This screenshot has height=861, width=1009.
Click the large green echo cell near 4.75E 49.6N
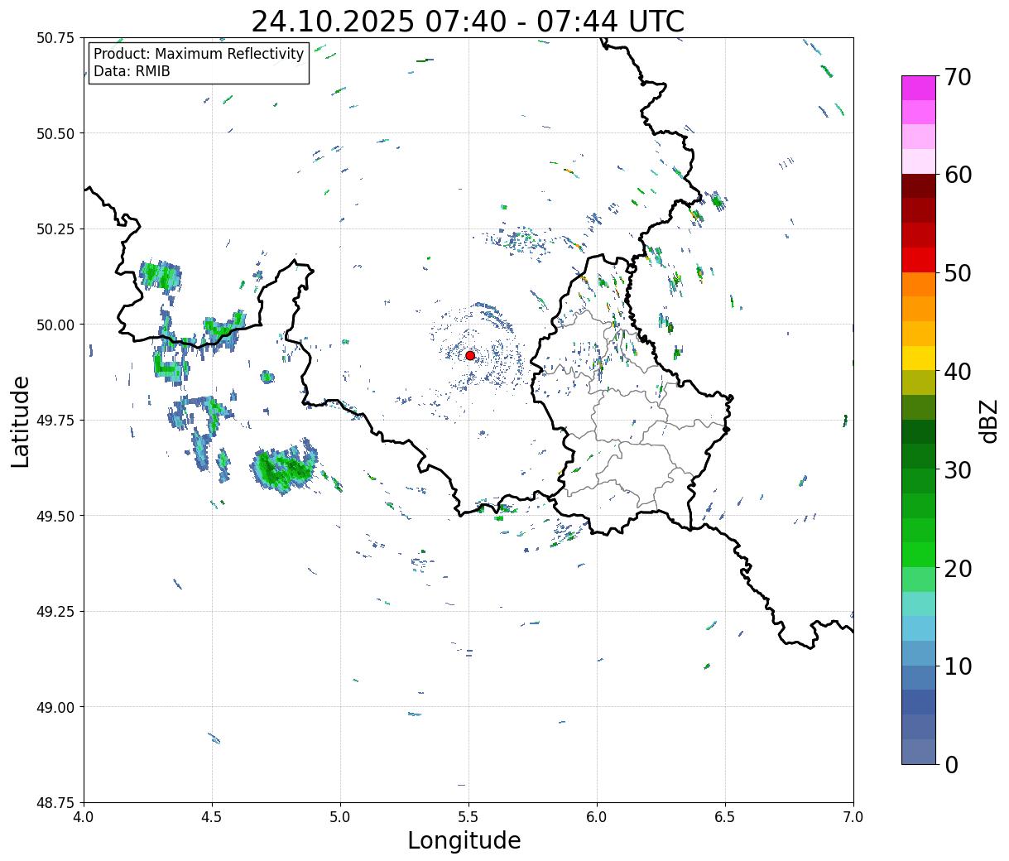tap(284, 468)
